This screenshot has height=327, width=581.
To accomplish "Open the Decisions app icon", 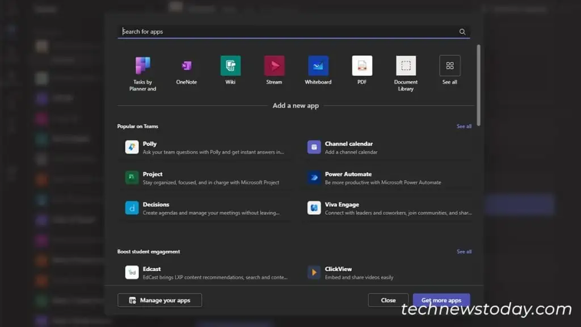I will pos(132,208).
